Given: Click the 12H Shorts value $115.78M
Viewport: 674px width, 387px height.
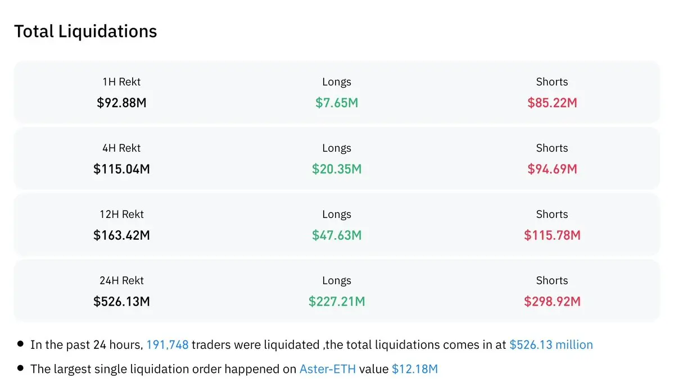Looking at the screenshot, I should 552,235.
